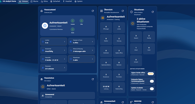Click the orange alert icon beside 3 aktive Situationen
Viewport: 195px width, 104px height.
click(x=133, y=23)
